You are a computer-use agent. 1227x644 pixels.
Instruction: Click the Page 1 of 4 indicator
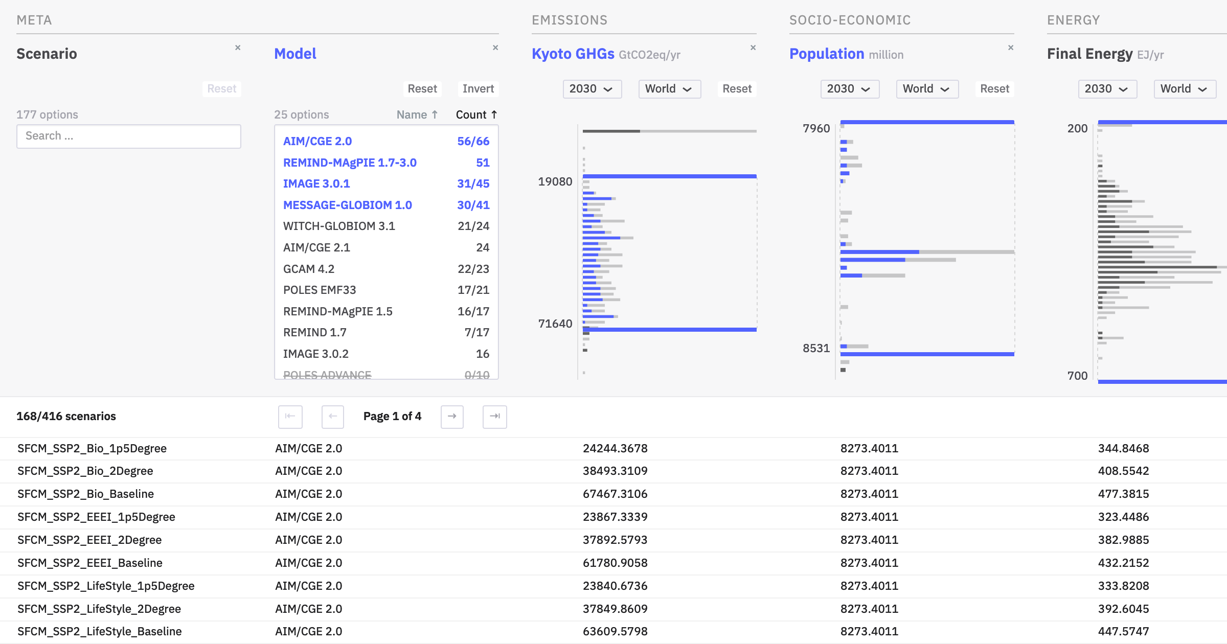click(392, 416)
